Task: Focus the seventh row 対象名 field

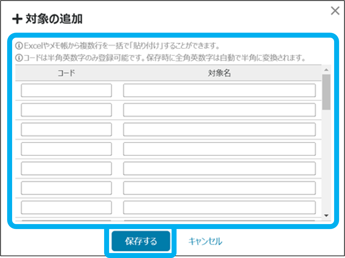Action: pyautogui.click(x=219, y=208)
